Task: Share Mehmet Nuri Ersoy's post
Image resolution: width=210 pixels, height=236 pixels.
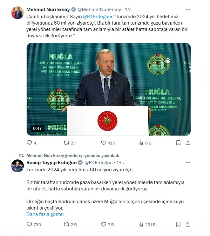Action: click(188, 143)
